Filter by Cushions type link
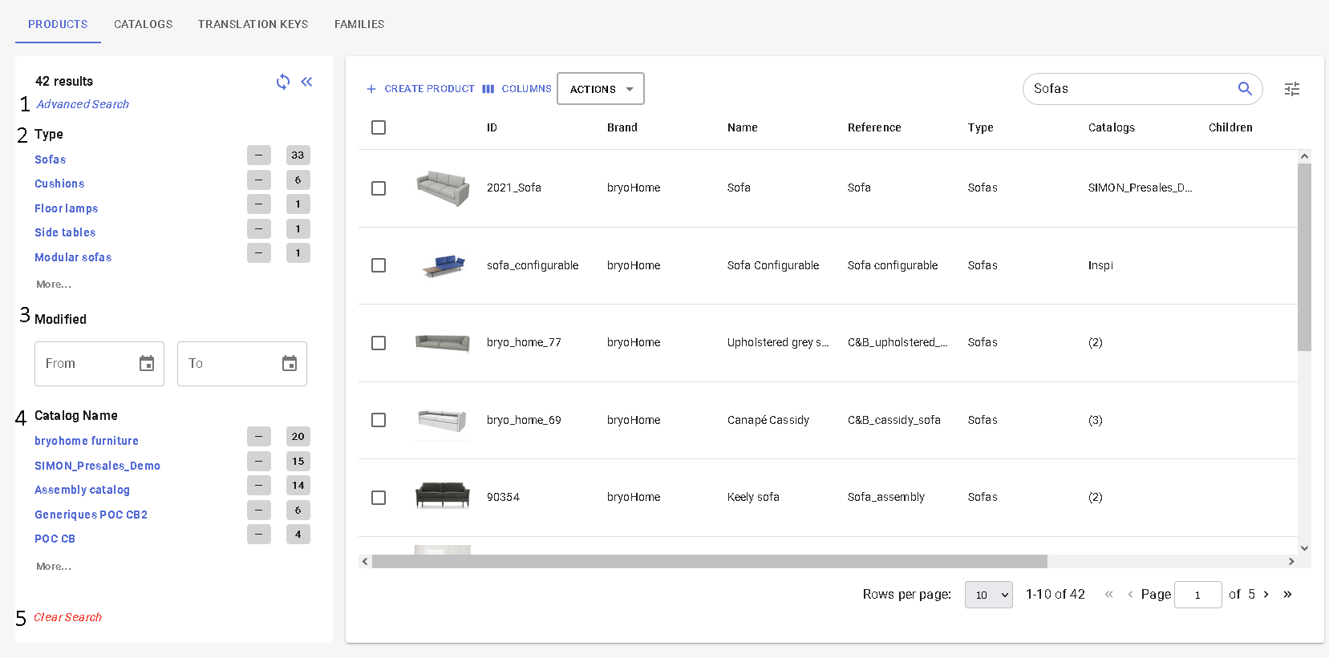Viewport: 1329px width, 658px height. [59, 184]
